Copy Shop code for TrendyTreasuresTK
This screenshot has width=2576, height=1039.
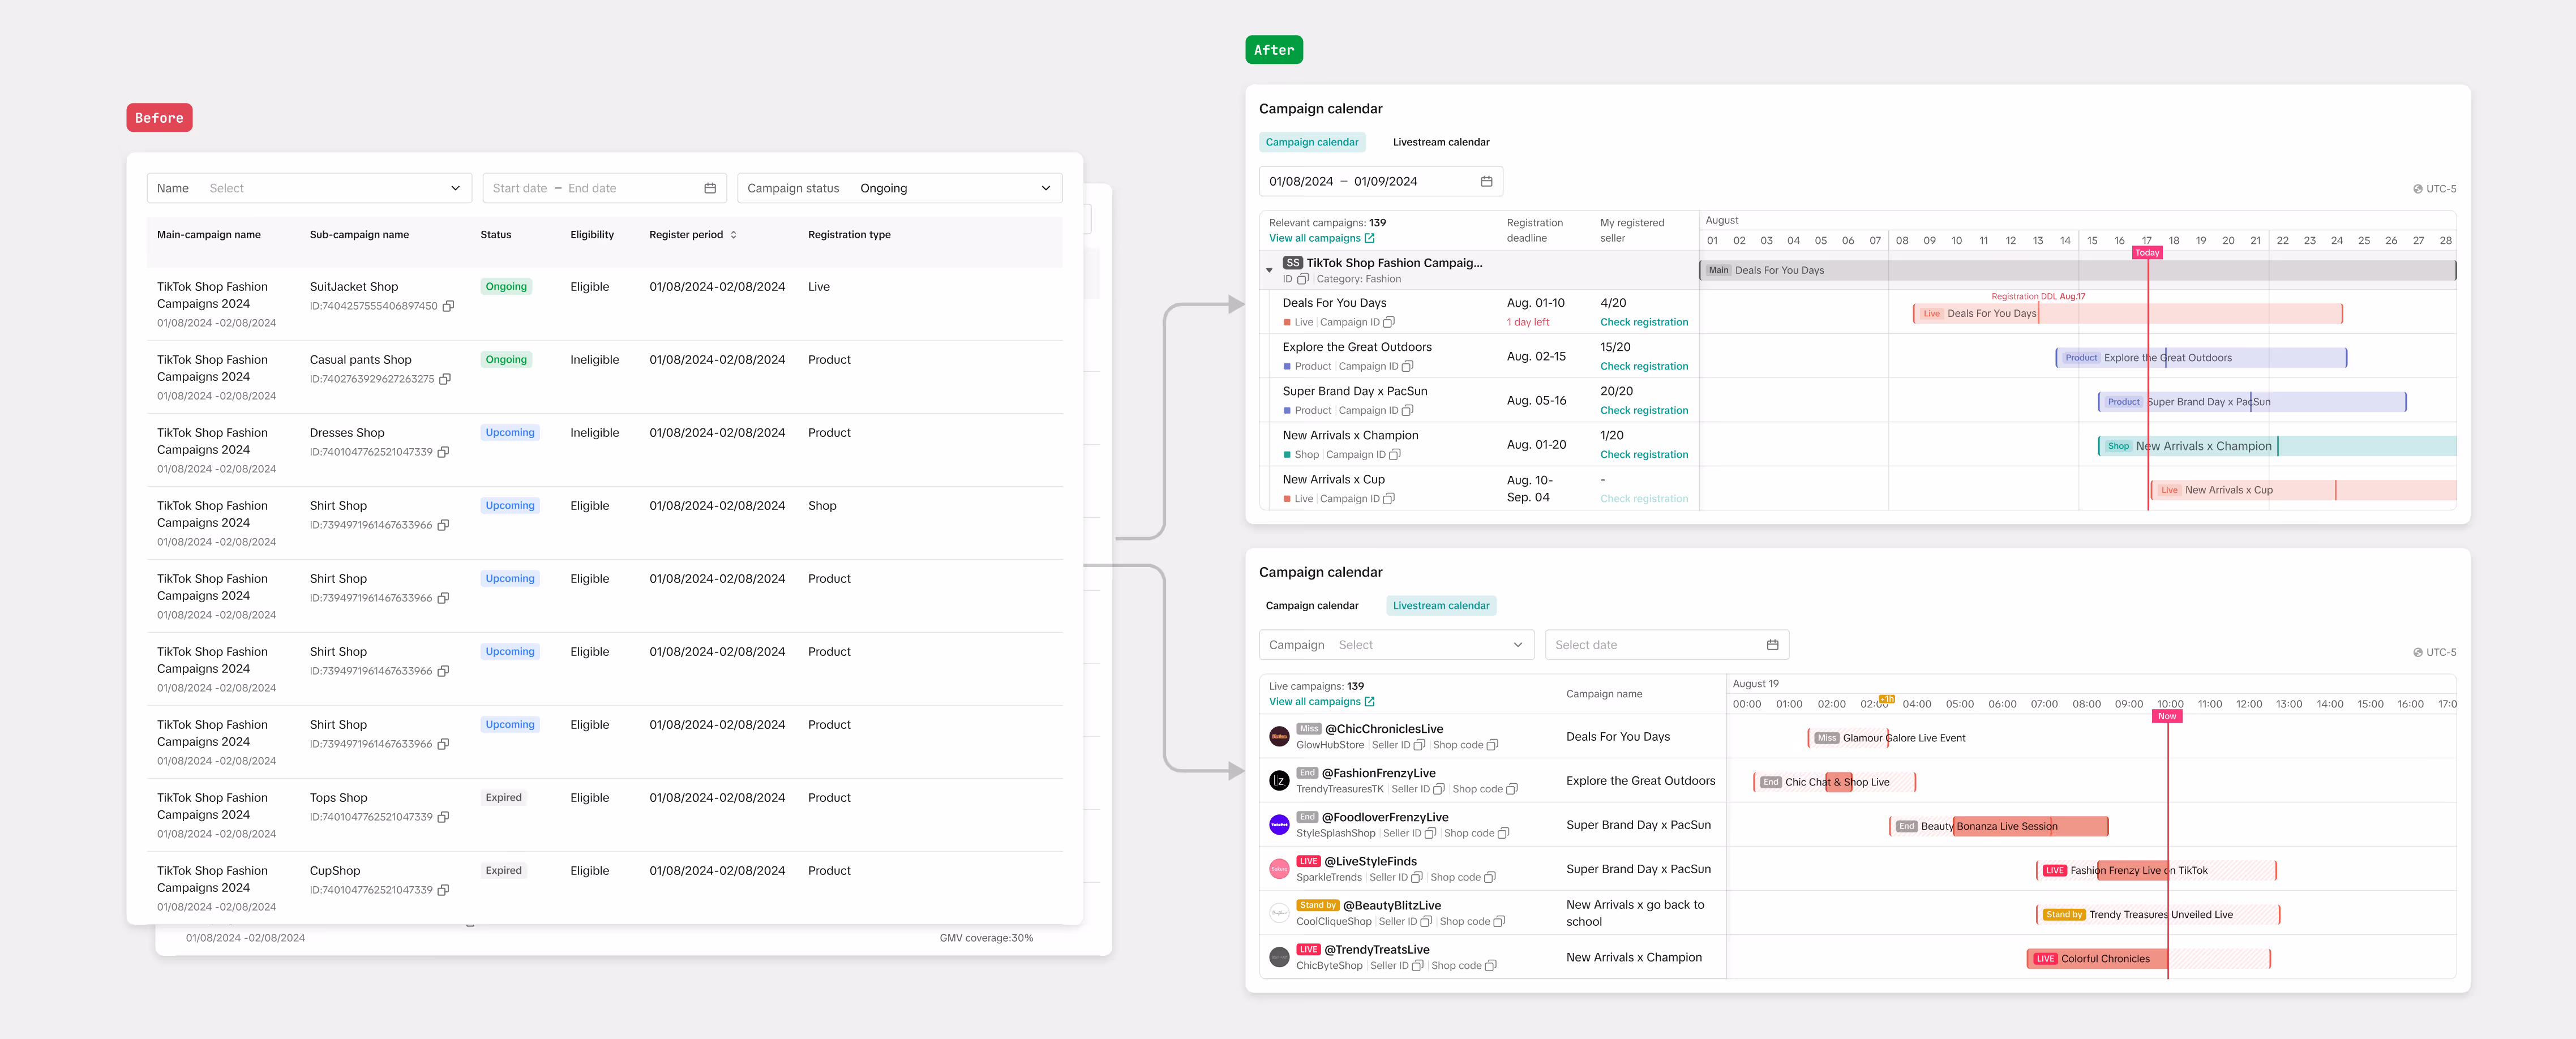(x=1512, y=789)
